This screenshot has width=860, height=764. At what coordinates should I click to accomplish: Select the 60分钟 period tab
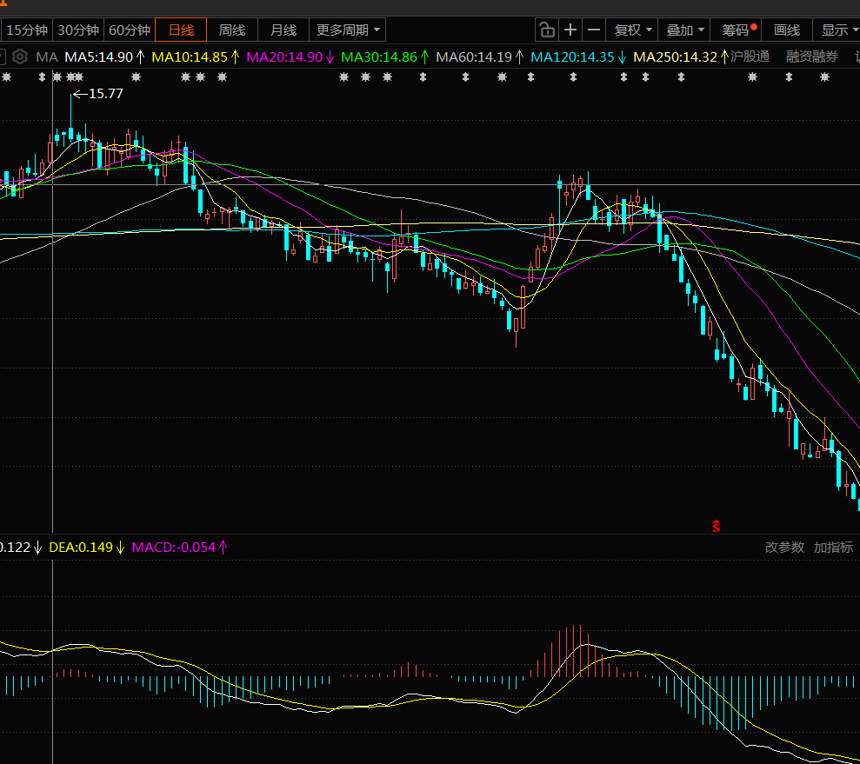(x=130, y=30)
